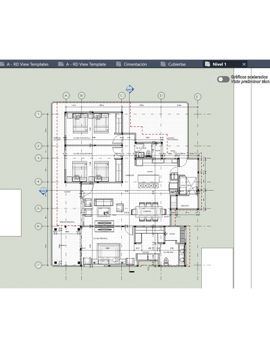This screenshot has width=270, height=348.
Task: Switch to the A - RD View Templates tab
Action: [x=24, y=64]
